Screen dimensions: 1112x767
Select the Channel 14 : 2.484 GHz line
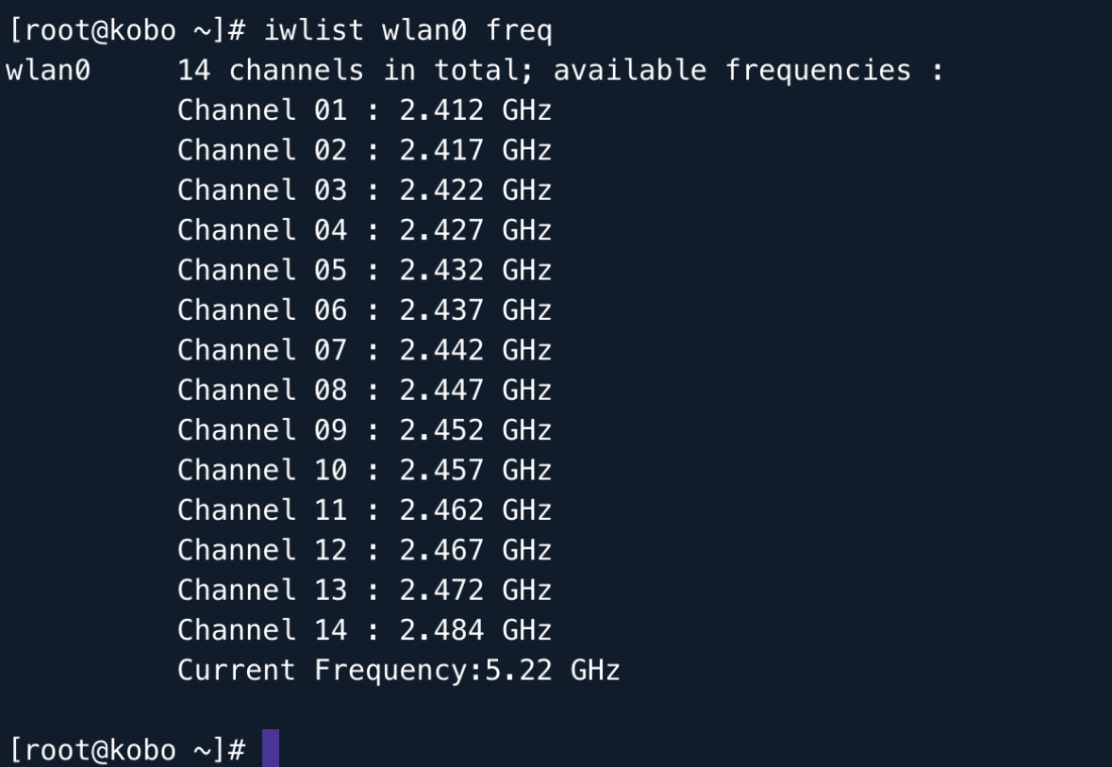click(x=364, y=629)
